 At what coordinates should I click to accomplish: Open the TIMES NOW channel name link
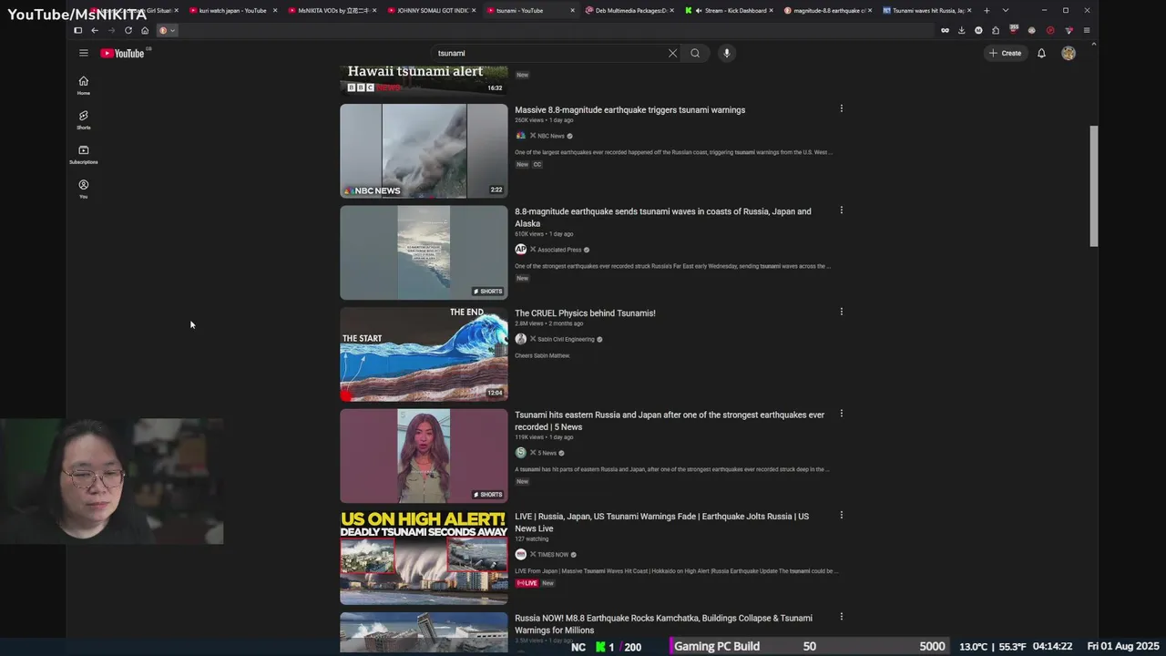click(x=553, y=554)
